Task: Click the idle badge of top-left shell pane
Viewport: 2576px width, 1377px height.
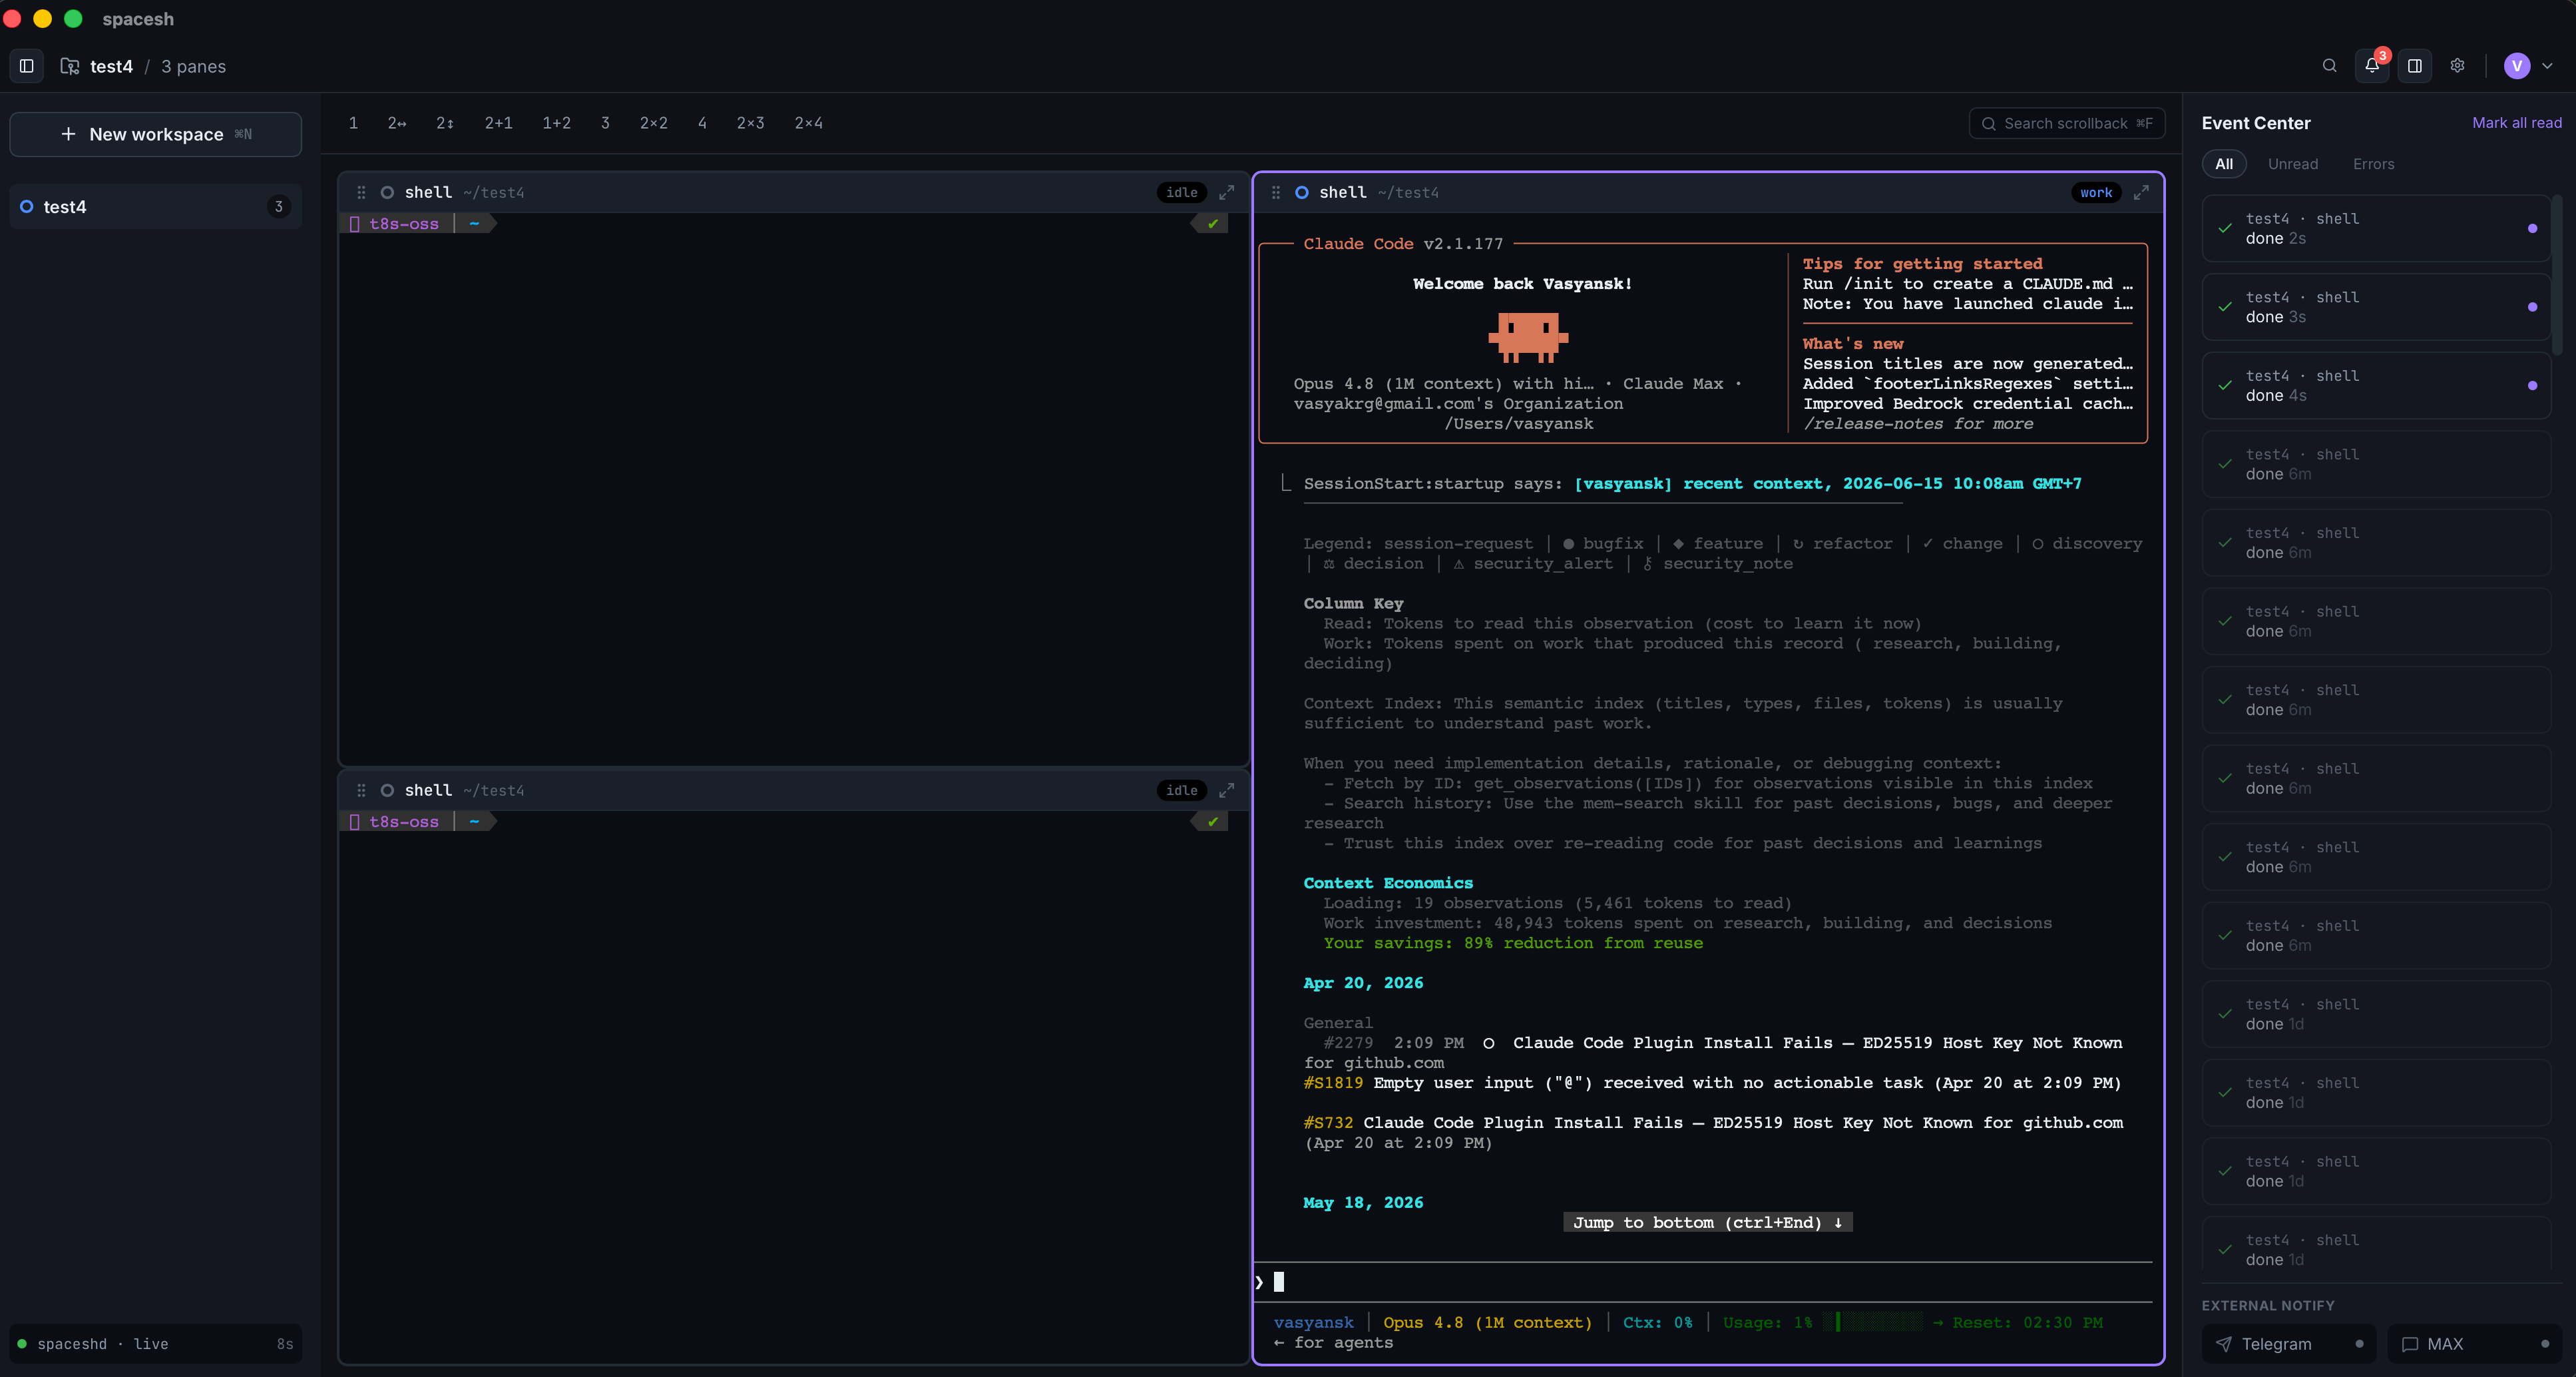Action: tap(1181, 192)
